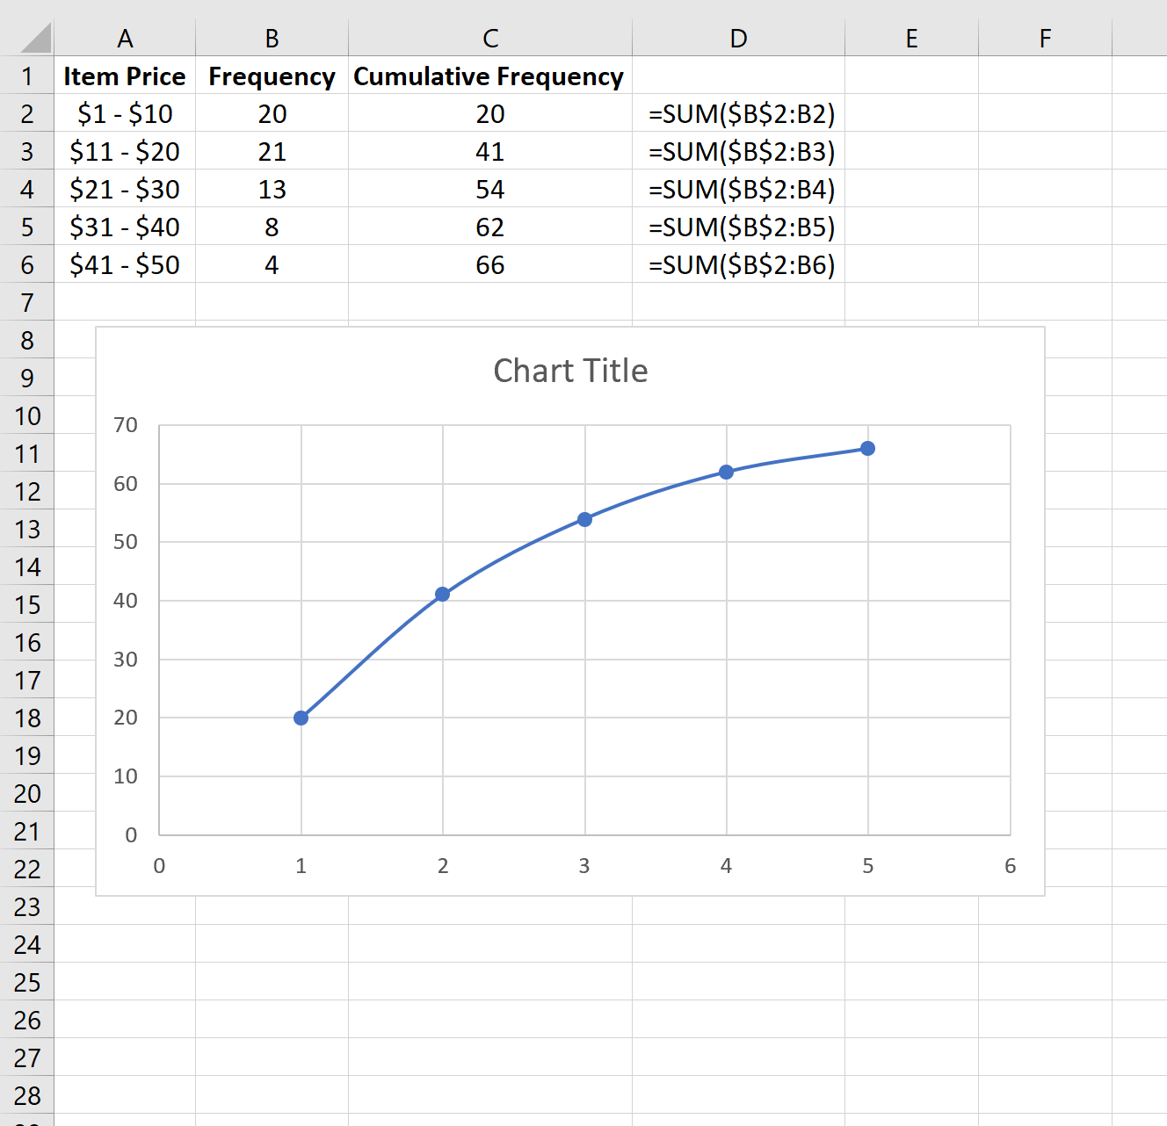Select cell with '$31 - $40'
1167x1126 pixels.
click(125, 227)
